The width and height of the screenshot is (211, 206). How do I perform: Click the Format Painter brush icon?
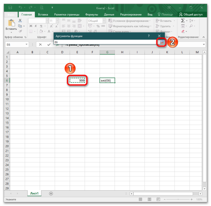pos(20,31)
